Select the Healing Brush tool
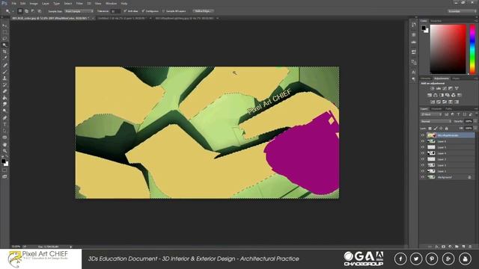479x269 pixels. [x=4, y=65]
